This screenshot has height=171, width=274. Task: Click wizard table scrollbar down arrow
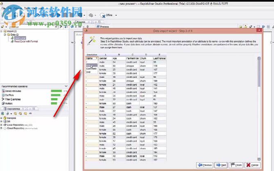[259, 159]
